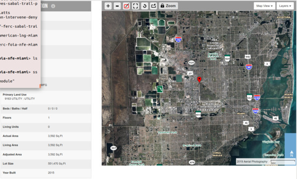Reset the map with the rotate arrow icon
Image resolution: width=297 pixels, height=179 pixels.
coord(145,6)
